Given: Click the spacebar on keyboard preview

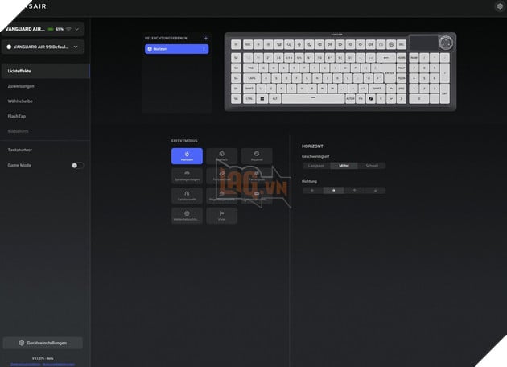Looking at the screenshot, I should (313, 98).
